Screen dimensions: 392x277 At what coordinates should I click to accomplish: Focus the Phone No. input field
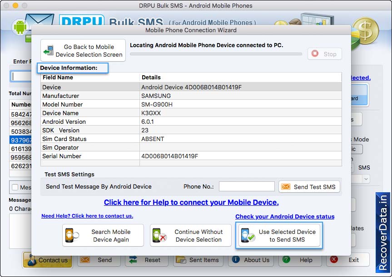pos(247,186)
